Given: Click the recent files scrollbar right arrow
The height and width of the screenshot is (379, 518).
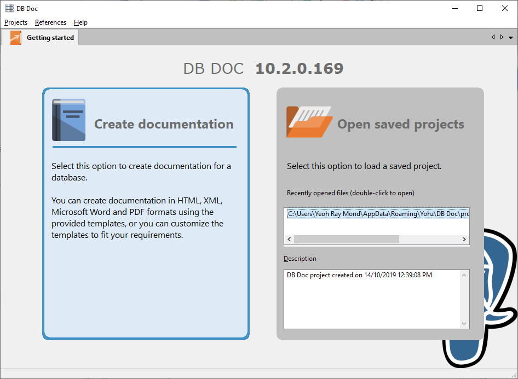Looking at the screenshot, I should (464, 240).
